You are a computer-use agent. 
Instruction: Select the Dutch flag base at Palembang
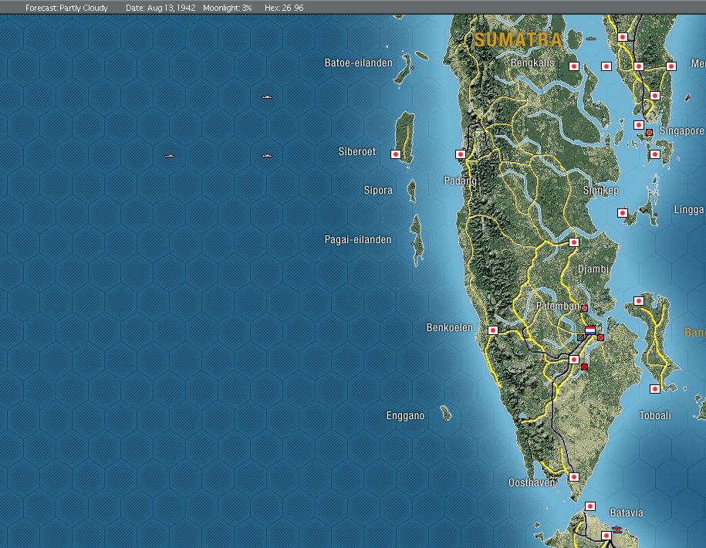589,330
